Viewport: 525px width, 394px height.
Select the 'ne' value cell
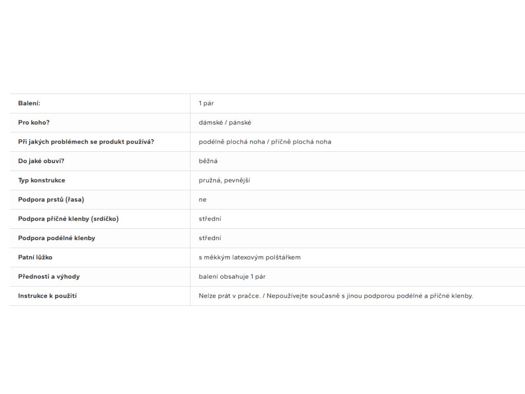(x=203, y=200)
